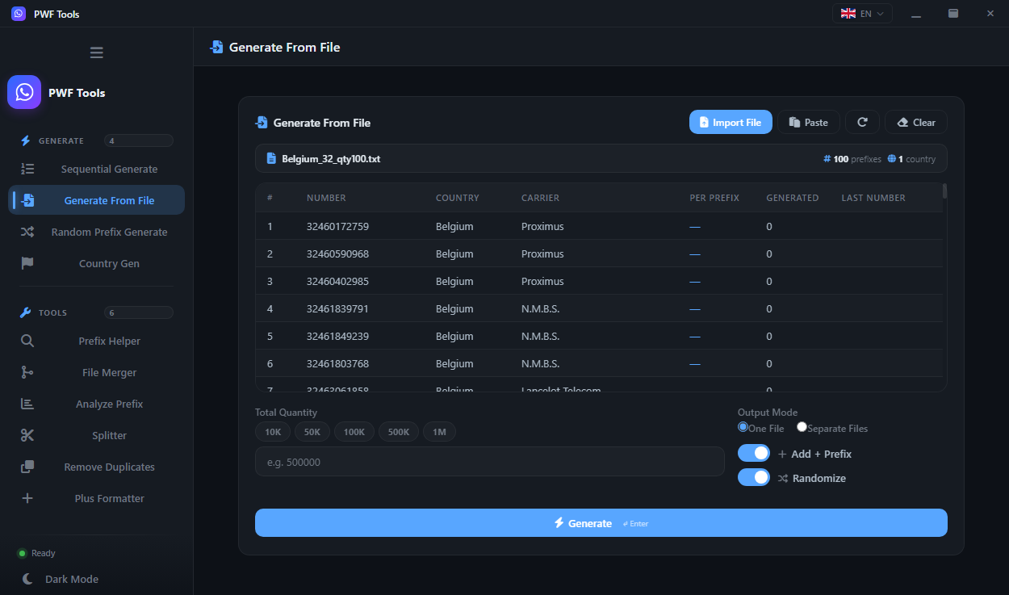
Task: Choose the 10K quantity preset
Action: 273,432
